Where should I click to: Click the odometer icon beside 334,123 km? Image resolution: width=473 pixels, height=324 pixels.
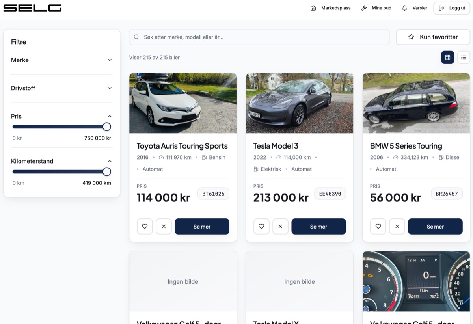click(x=396, y=158)
